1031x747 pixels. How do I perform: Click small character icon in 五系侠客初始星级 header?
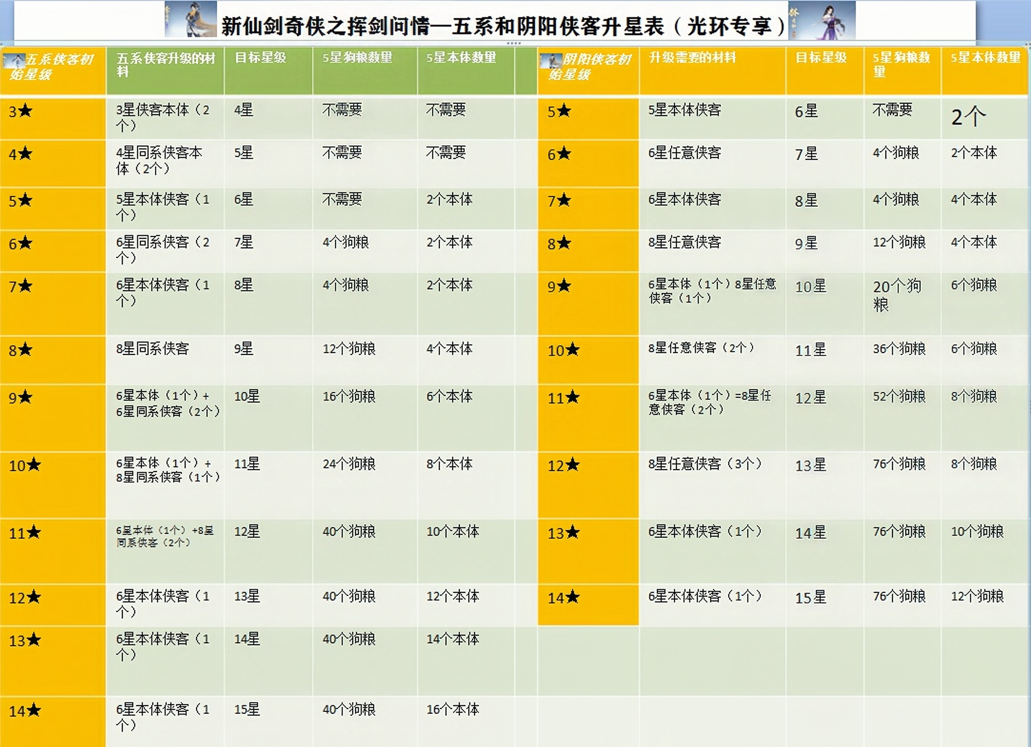click(x=13, y=61)
